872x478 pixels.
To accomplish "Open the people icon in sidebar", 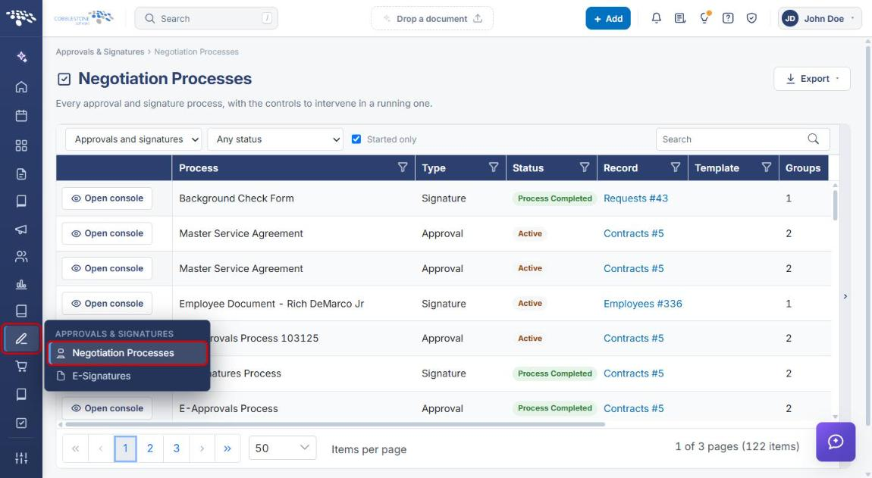I will (21, 256).
